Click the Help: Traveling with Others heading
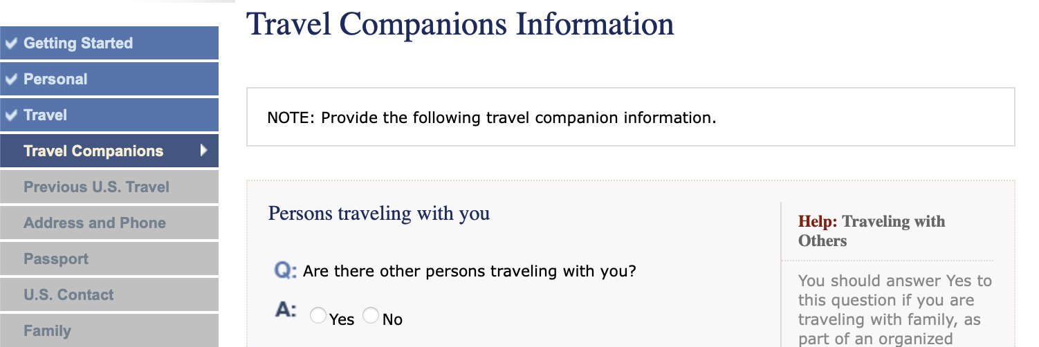Screen dimensions: 1039x347 click(872, 231)
